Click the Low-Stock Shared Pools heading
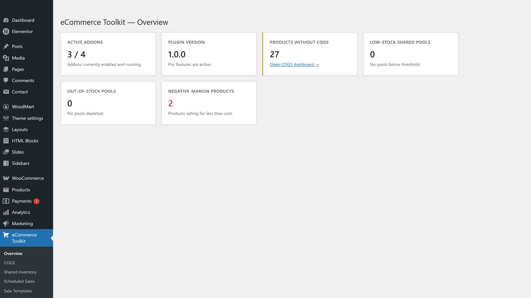Screen dimensions: 531x298 [x=400, y=42]
